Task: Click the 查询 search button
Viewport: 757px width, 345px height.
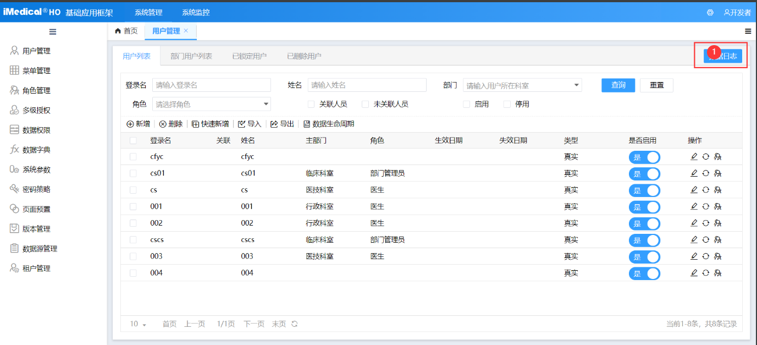Action: [618, 85]
